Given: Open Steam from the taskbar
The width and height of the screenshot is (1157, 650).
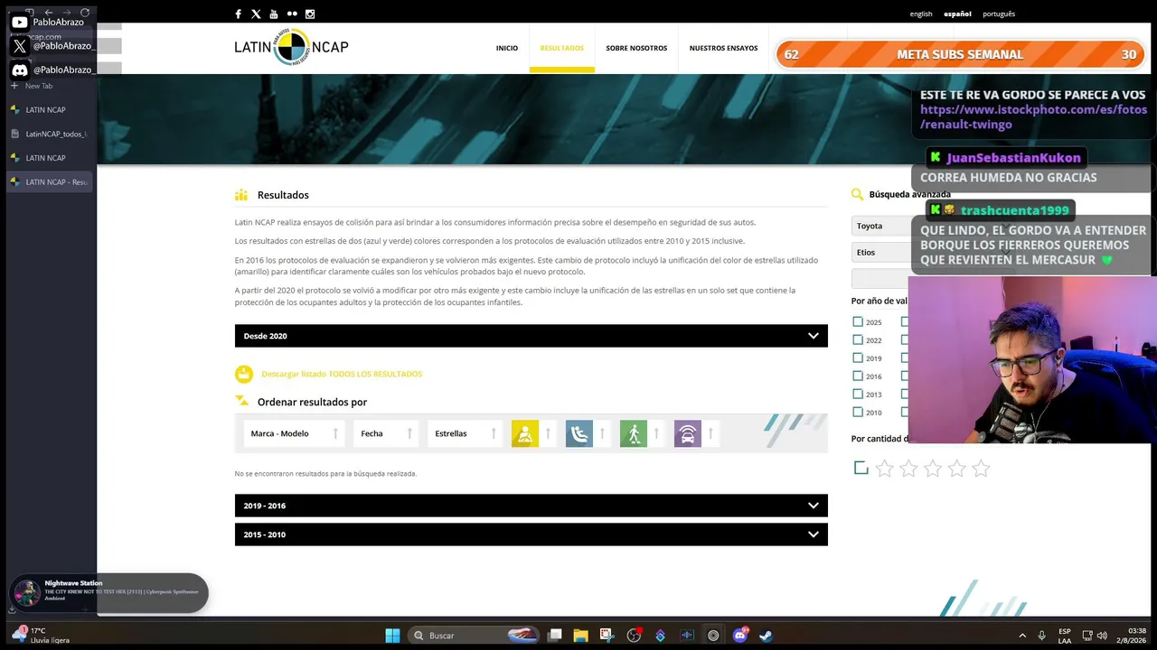Looking at the screenshot, I should coord(766,636).
